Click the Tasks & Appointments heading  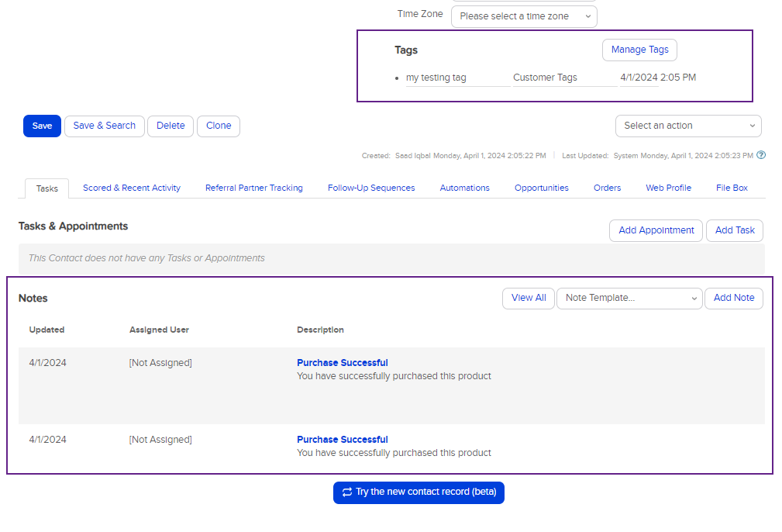(74, 226)
